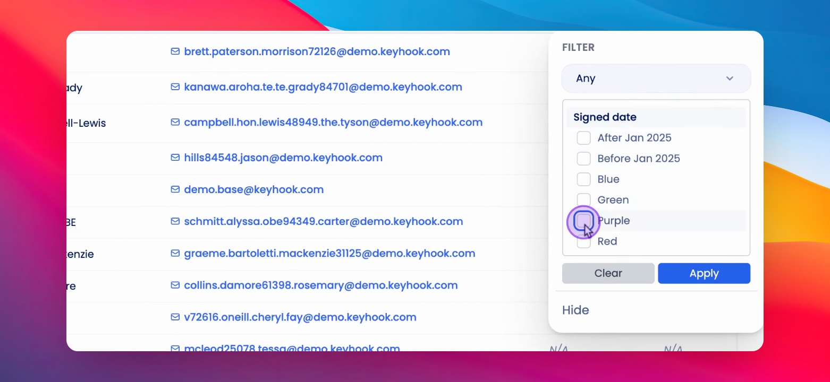Open v72616.oneill.cheryl.fay email link

(300, 317)
